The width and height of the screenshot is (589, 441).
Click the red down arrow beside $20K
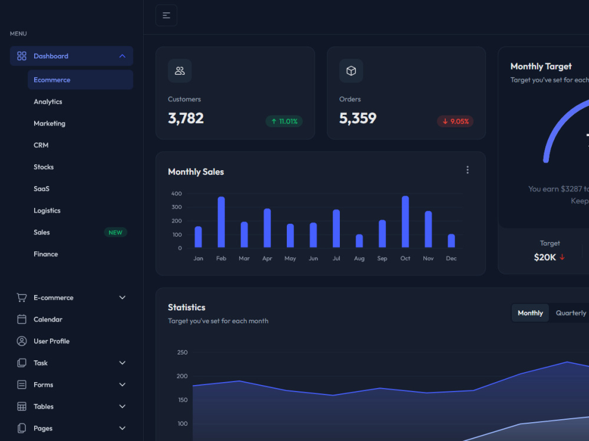562,257
